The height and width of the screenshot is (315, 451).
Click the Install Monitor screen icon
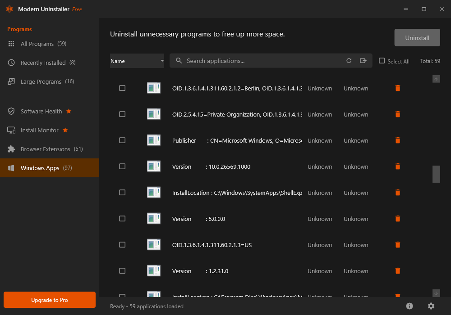pos(11,130)
